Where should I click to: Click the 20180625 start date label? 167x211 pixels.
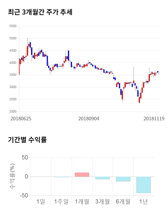point(21,119)
